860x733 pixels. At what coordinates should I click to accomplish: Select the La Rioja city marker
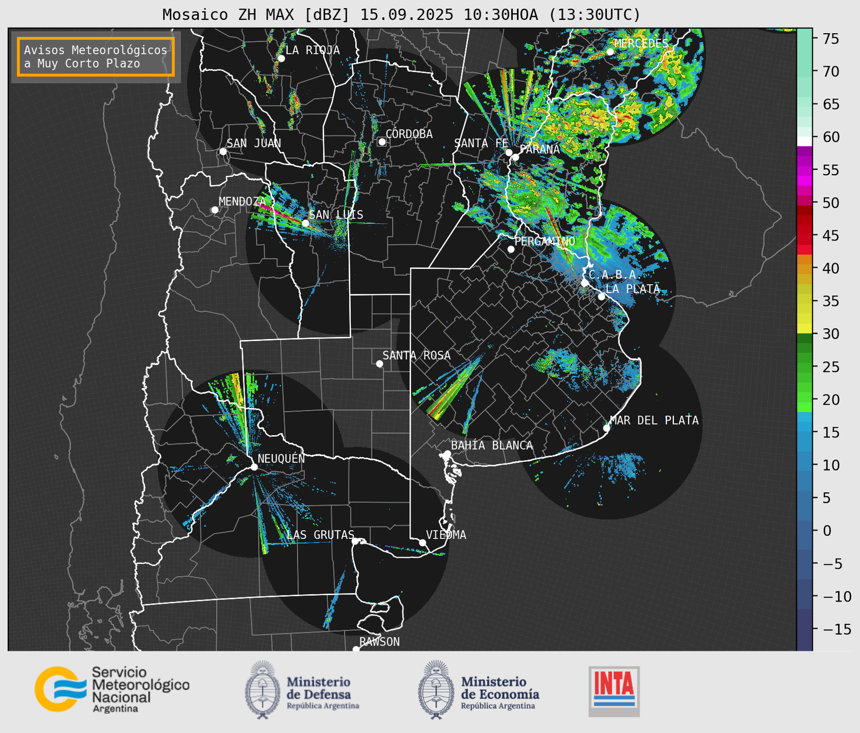pyautogui.click(x=281, y=59)
